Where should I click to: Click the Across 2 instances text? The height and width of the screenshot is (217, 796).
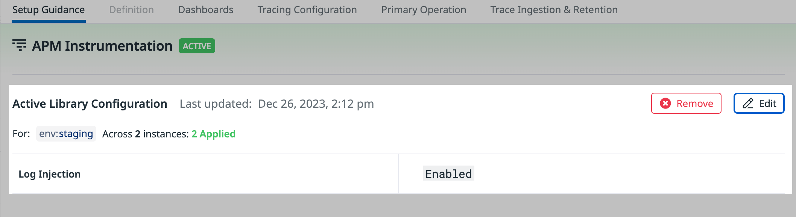[x=145, y=134]
